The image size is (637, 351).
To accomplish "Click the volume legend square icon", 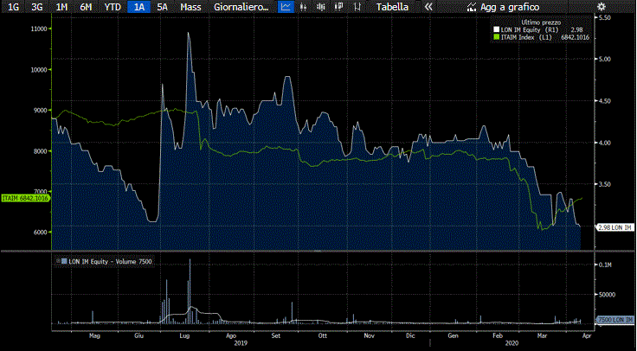I will [x=62, y=261].
